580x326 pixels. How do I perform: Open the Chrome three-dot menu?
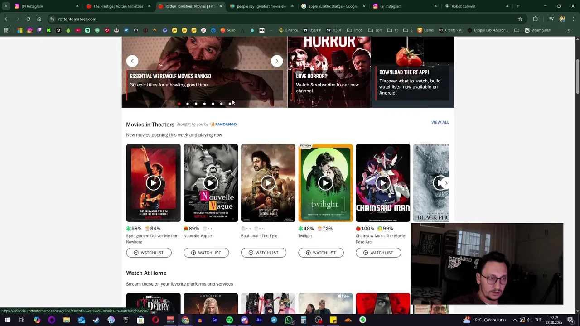coord(573,19)
